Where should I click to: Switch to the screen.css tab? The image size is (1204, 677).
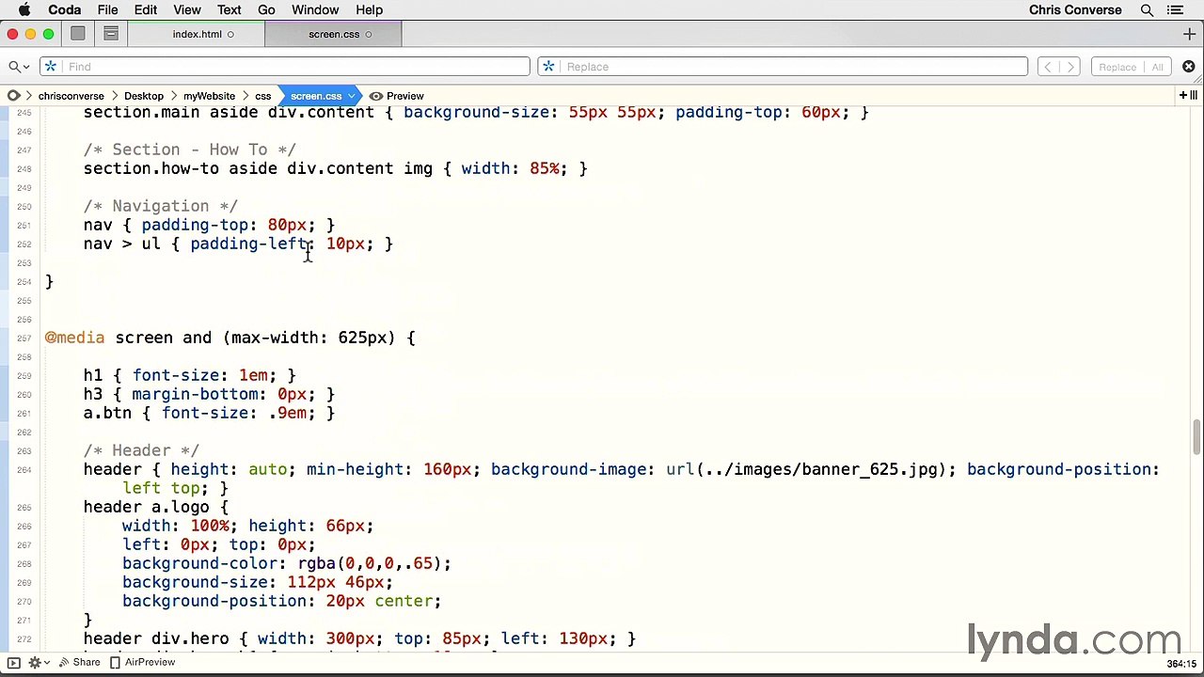coord(334,34)
